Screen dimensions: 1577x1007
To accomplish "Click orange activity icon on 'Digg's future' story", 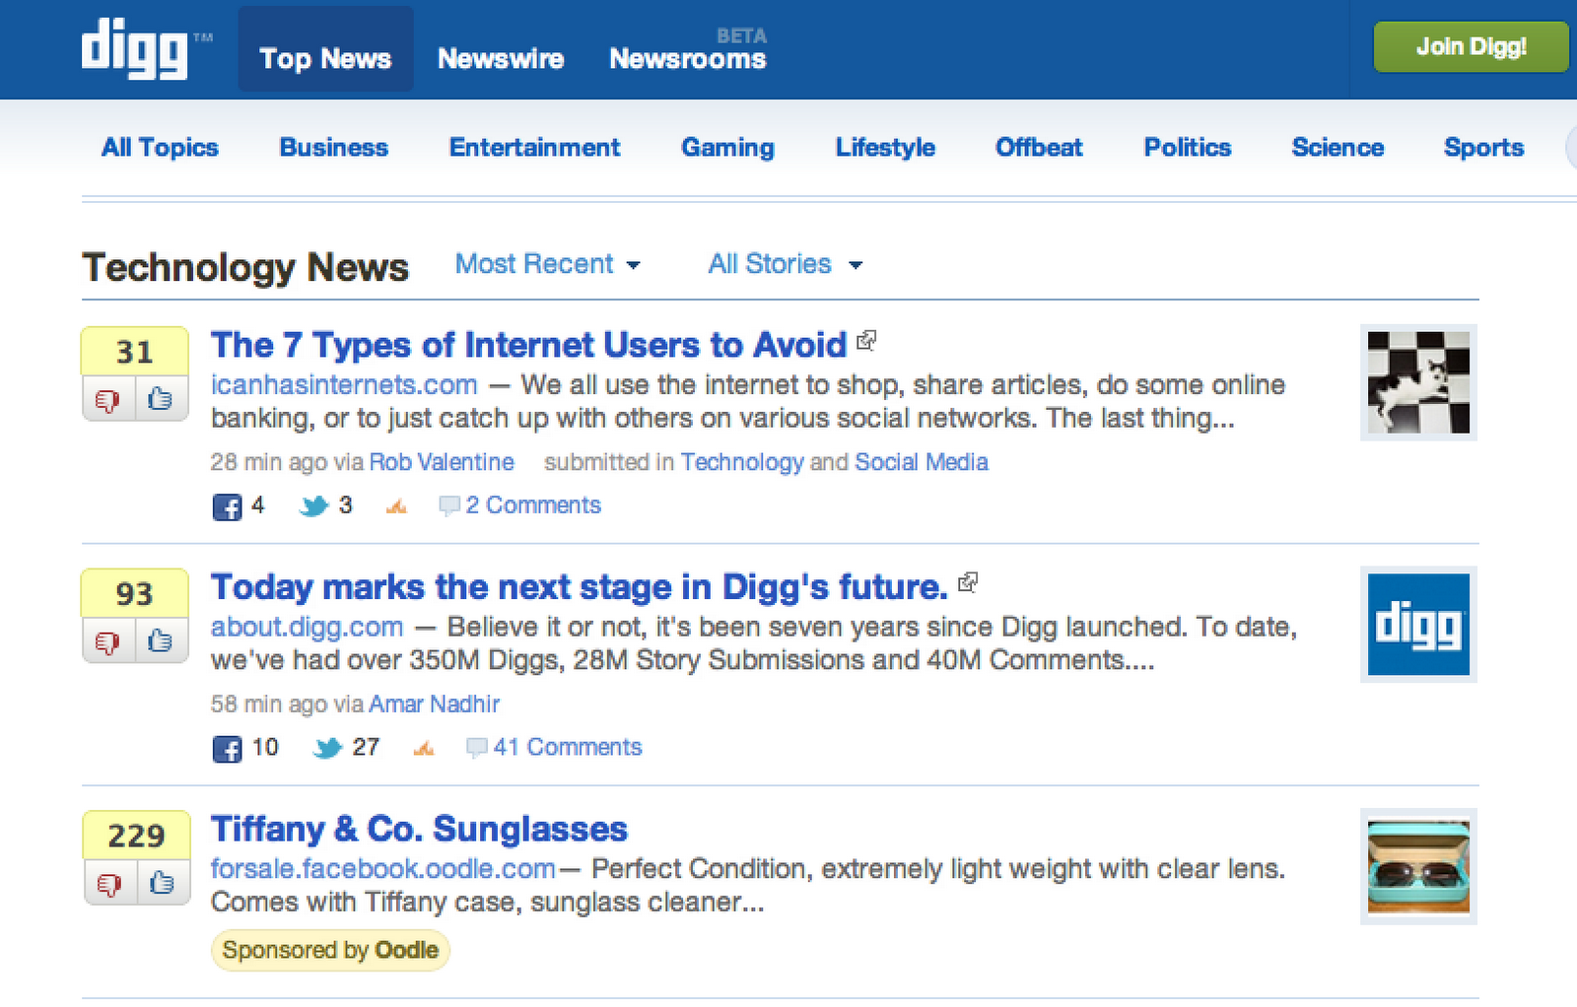I will pos(424,749).
